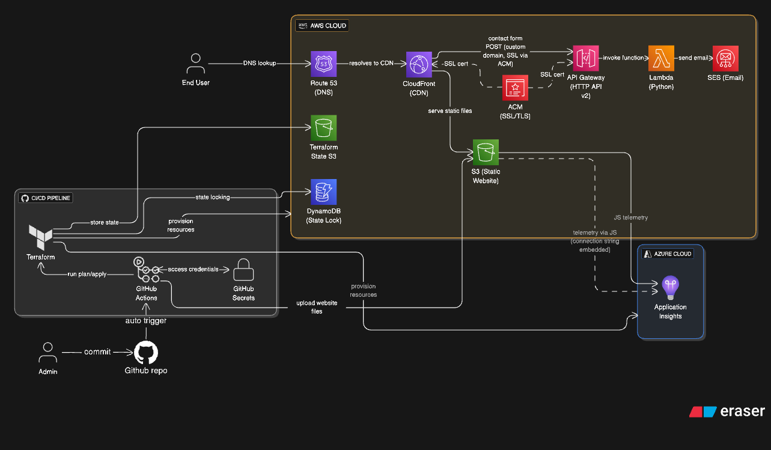771x450 pixels.
Task: Select the 'serve static files' label
Action: click(450, 111)
